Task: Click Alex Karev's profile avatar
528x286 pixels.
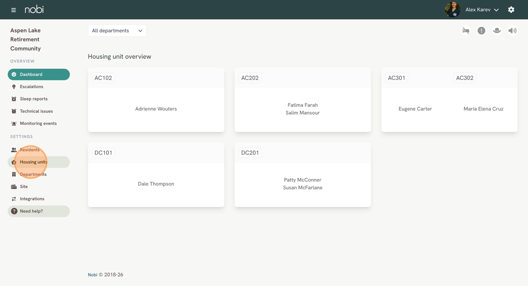Action: pyautogui.click(x=452, y=9)
